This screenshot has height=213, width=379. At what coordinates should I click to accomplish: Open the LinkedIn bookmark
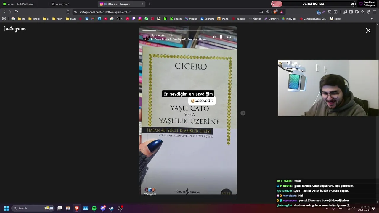(x=86, y=19)
